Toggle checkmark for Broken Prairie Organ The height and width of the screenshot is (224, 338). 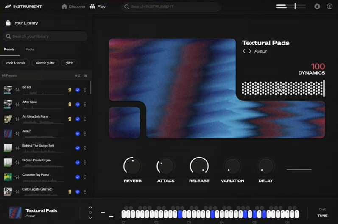(78, 163)
